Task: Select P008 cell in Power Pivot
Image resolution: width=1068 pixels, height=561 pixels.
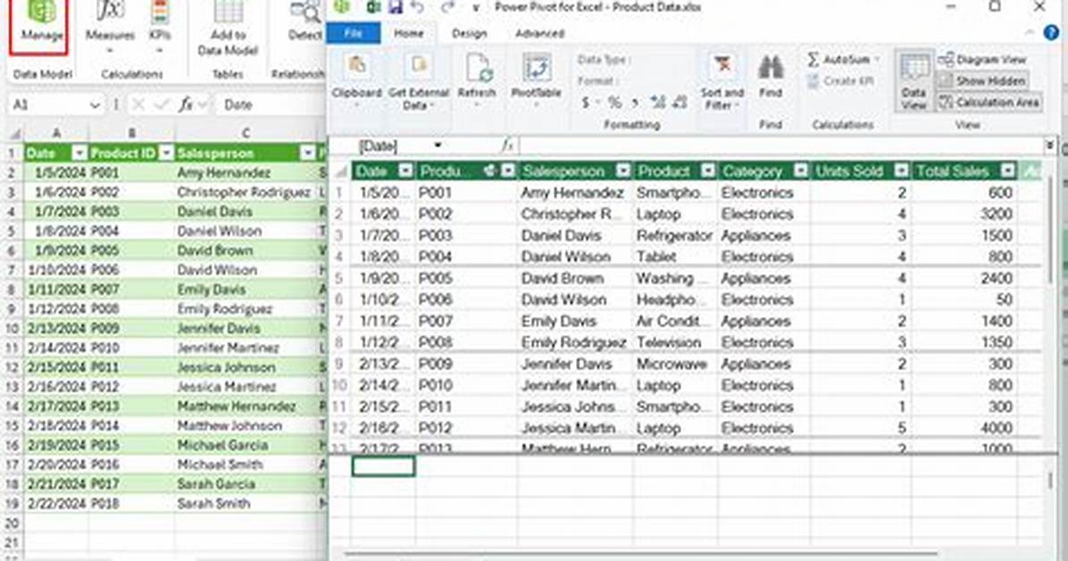Action: [465, 343]
